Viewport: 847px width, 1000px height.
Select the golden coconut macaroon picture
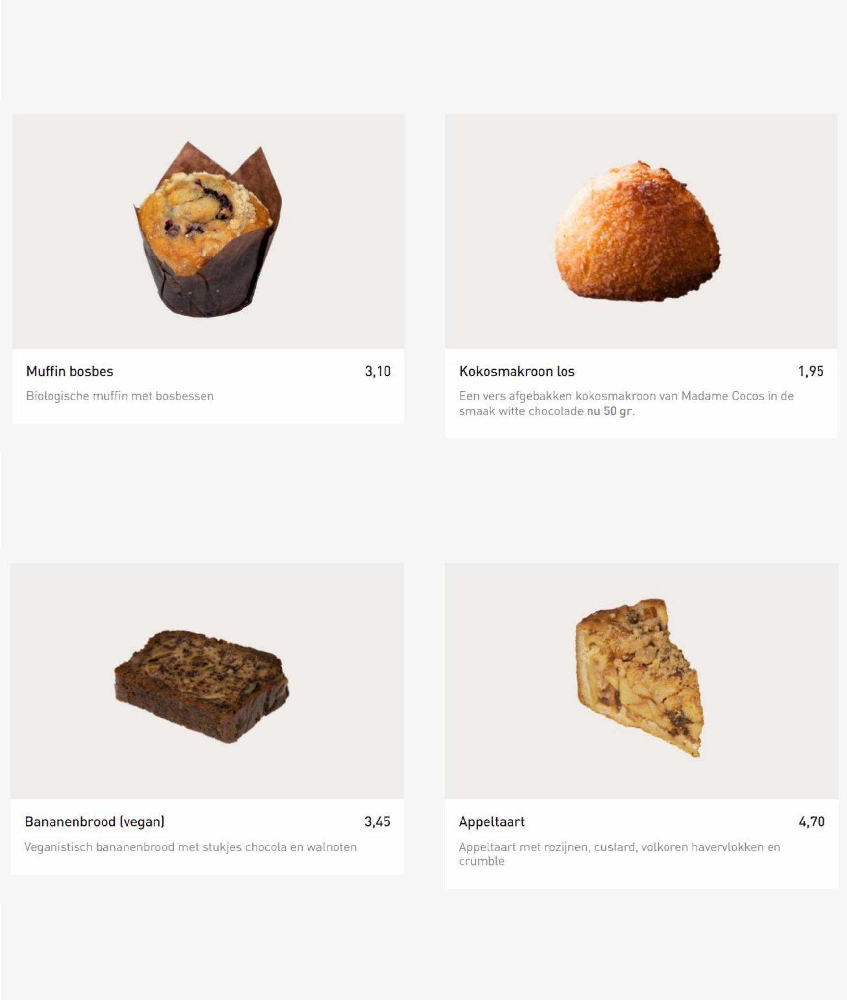click(637, 231)
